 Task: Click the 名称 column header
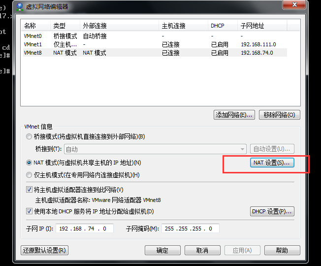(x=35, y=26)
